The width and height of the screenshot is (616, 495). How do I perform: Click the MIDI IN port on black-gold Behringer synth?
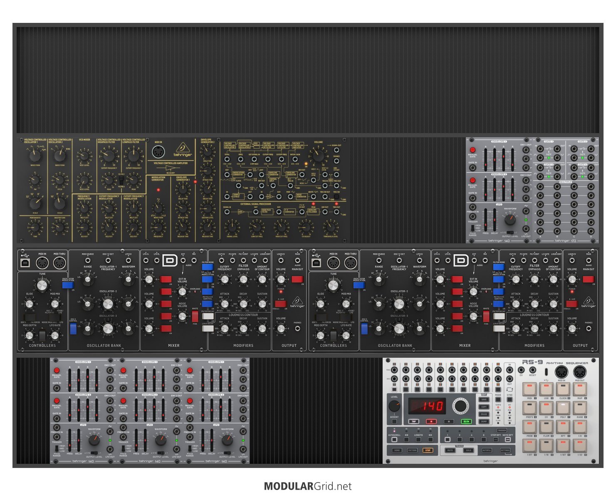coord(158,153)
